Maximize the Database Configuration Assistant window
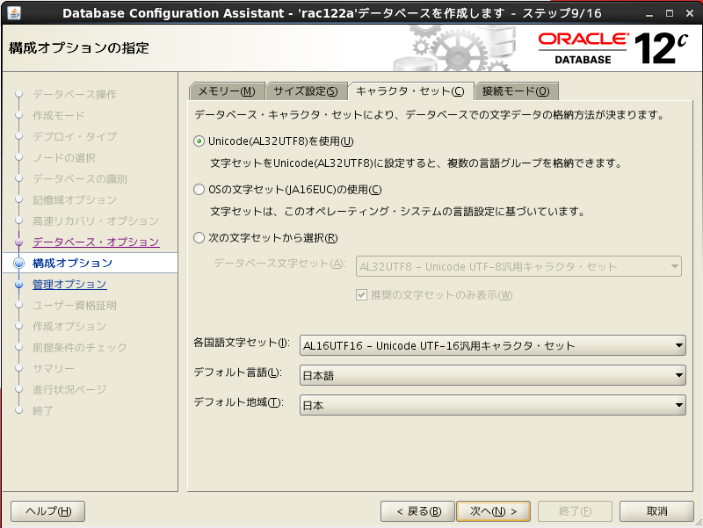 coord(670,13)
